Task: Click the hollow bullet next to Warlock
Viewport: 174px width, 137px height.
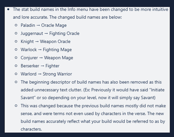Action: click(16, 50)
